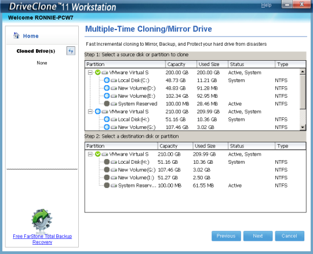Sort source list by Status column
Screen dimensions: 313x254
252,64
